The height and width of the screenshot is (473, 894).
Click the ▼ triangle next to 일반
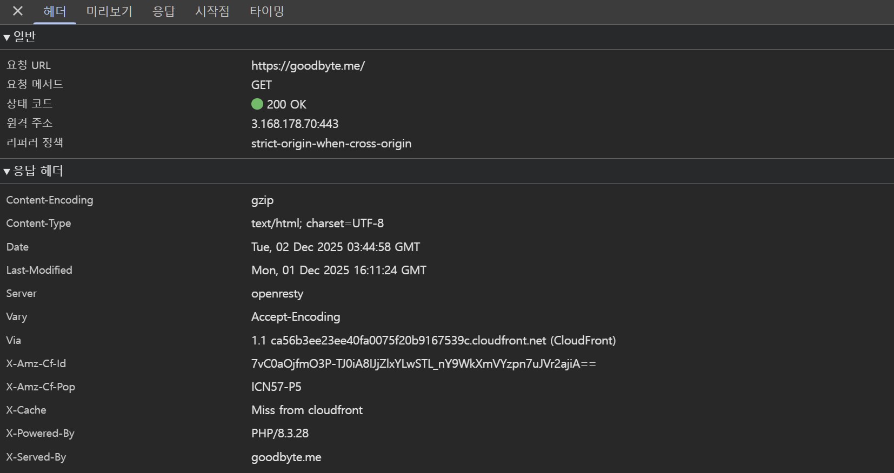click(6, 36)
